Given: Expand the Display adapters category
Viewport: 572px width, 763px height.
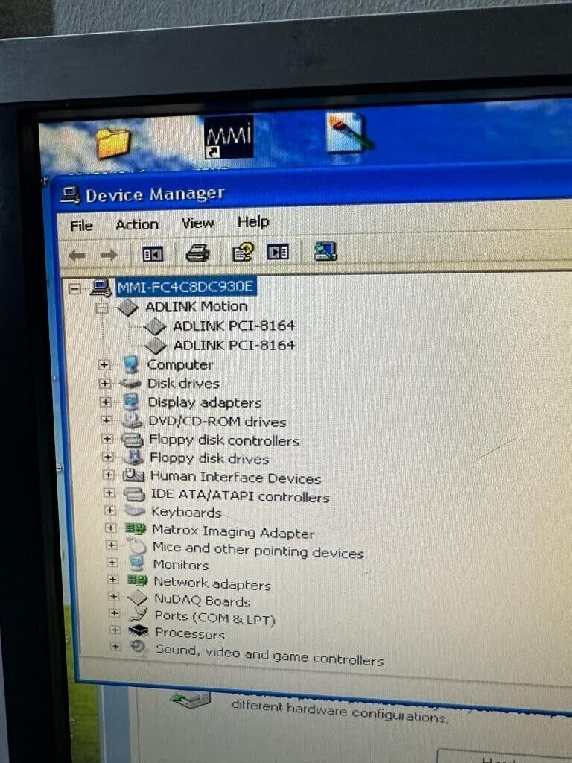Looking at the screenshot, I should pos(106,402).
